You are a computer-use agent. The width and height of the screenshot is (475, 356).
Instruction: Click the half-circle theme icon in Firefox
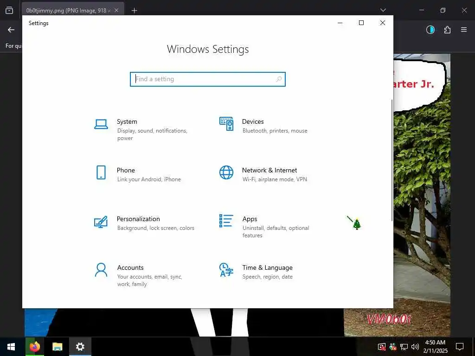pyautogui.click(x=430, y=30)
